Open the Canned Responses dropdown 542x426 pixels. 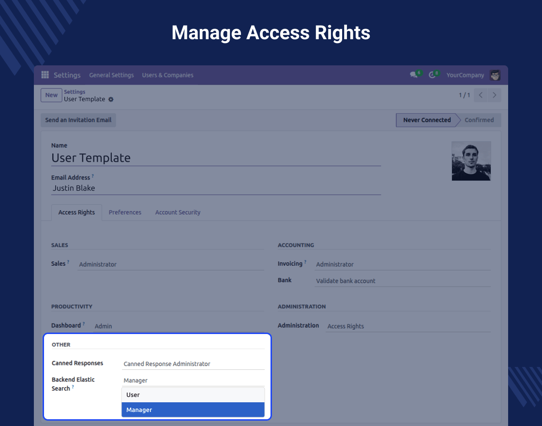click(193, 364)
